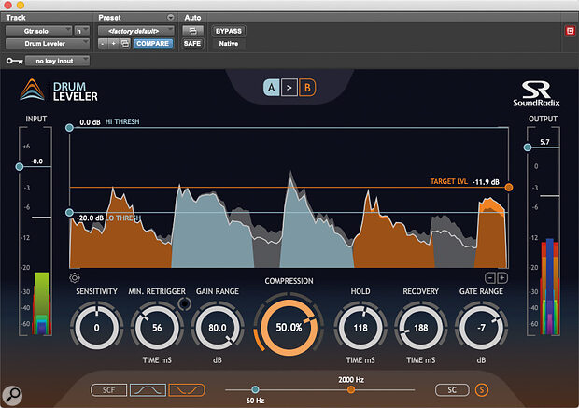The image size is (579, 408).
Task: Click the Gain Range knob
Action: point(218,327)
